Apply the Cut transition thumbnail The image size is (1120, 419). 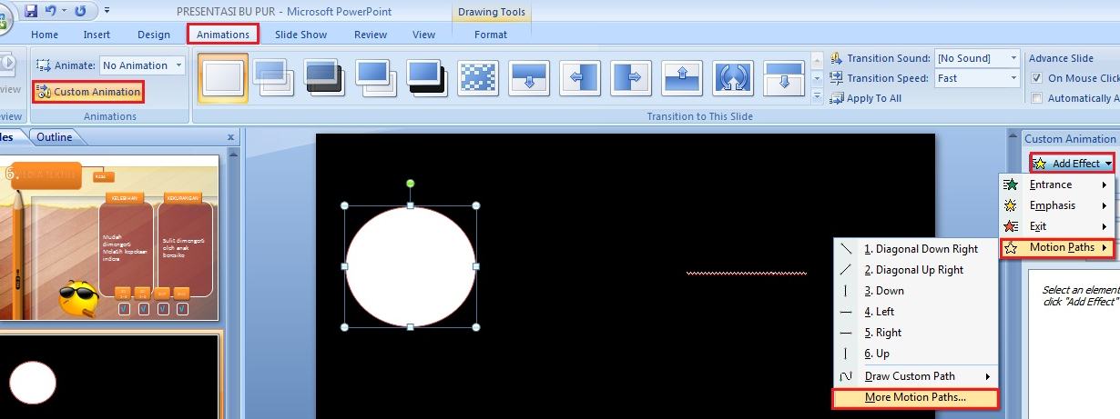pyautogui.click(x=375, y=78)
